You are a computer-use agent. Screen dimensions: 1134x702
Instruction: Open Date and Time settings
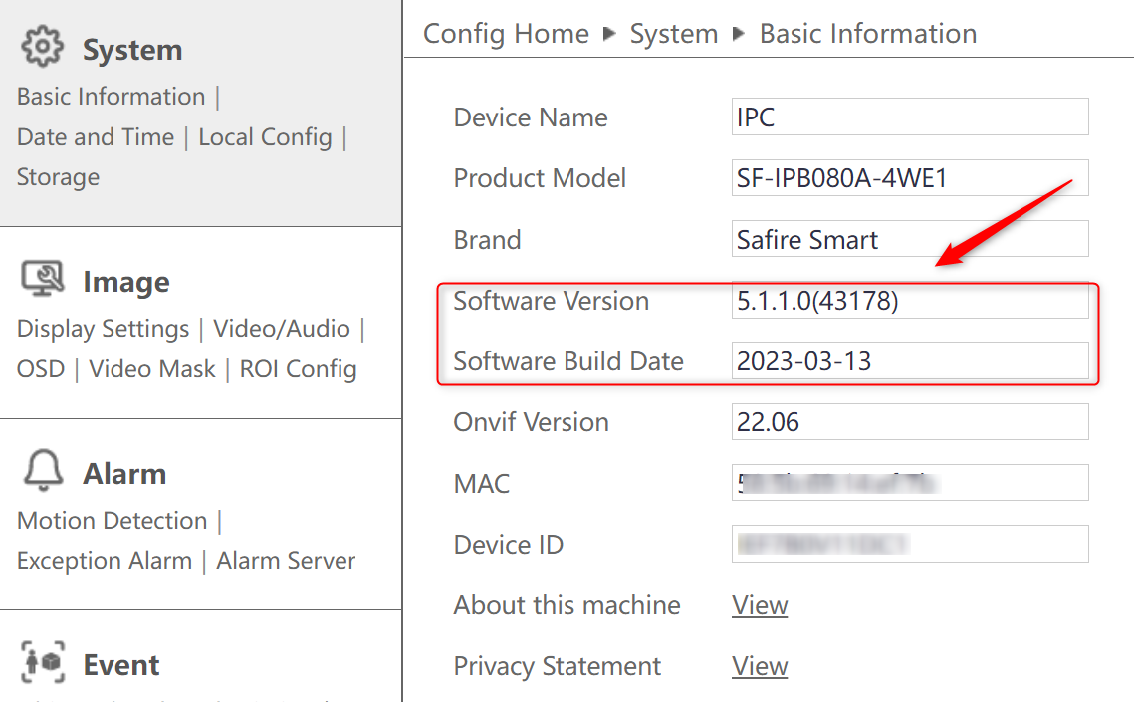96,136
